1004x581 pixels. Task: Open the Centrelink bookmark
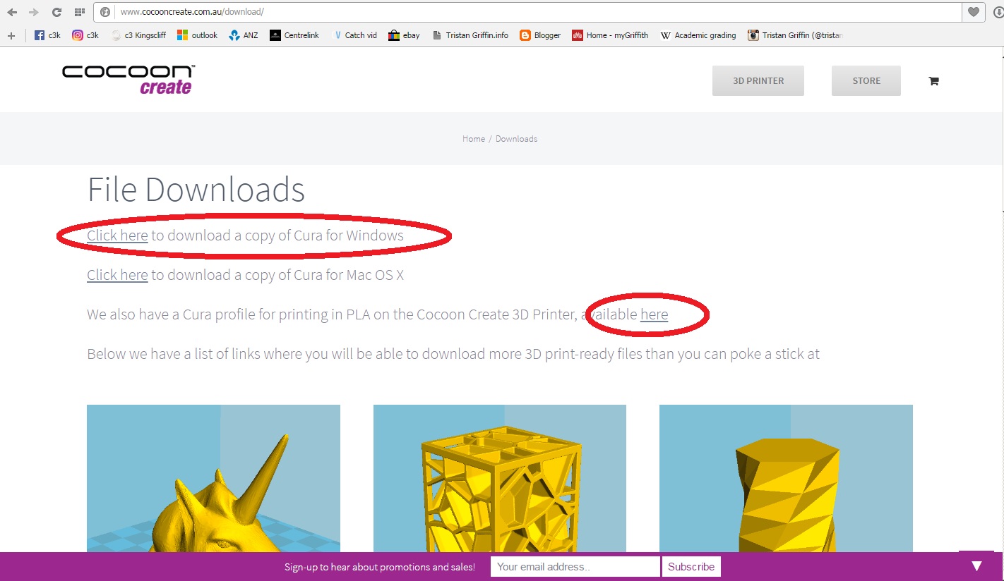[294, 35]
